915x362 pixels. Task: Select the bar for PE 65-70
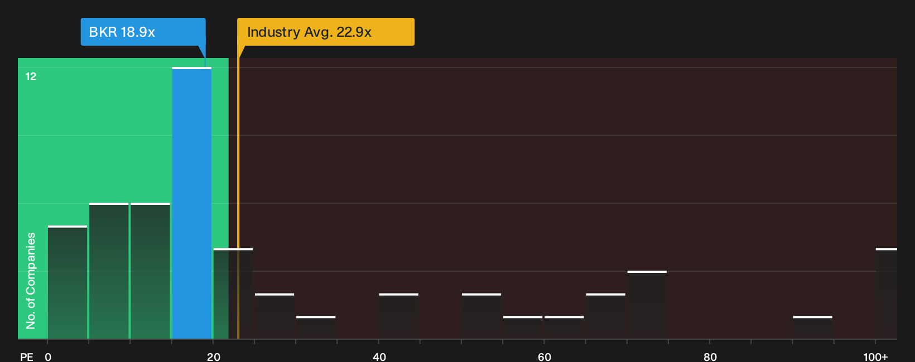point(606,316)
